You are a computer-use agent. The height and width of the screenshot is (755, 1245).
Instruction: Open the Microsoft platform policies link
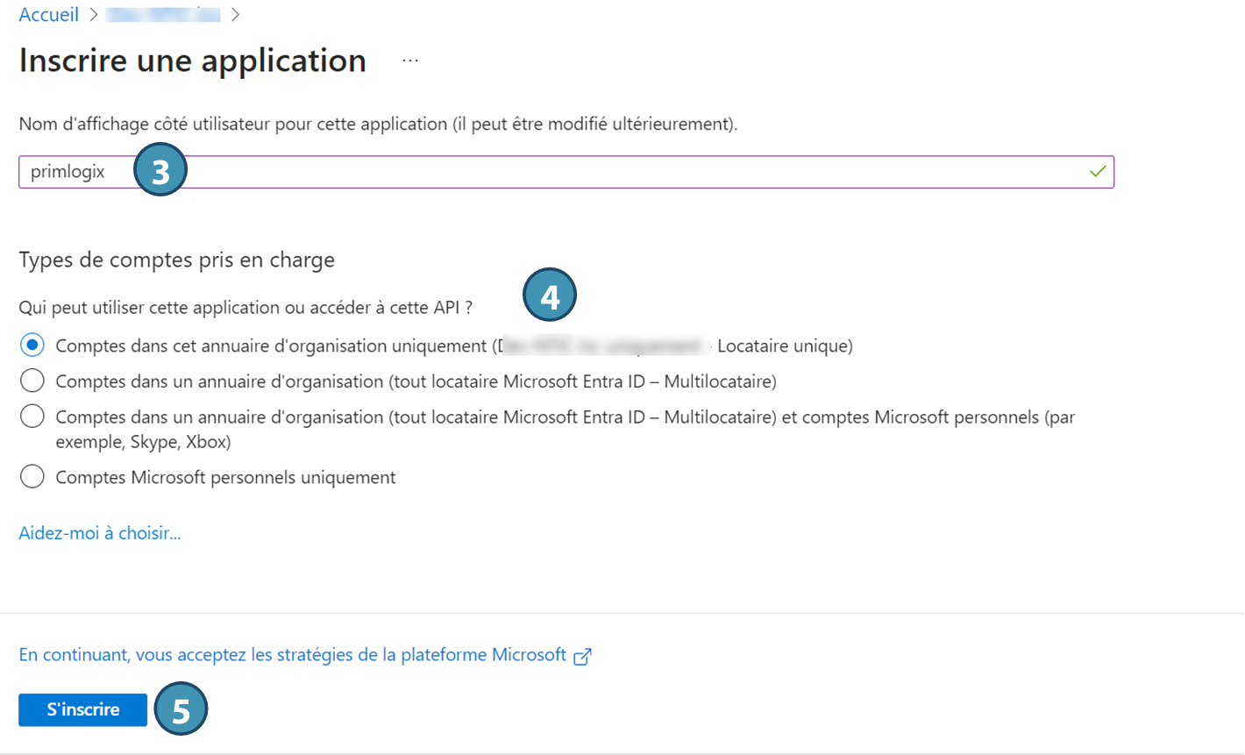click(x=292, y=655)
